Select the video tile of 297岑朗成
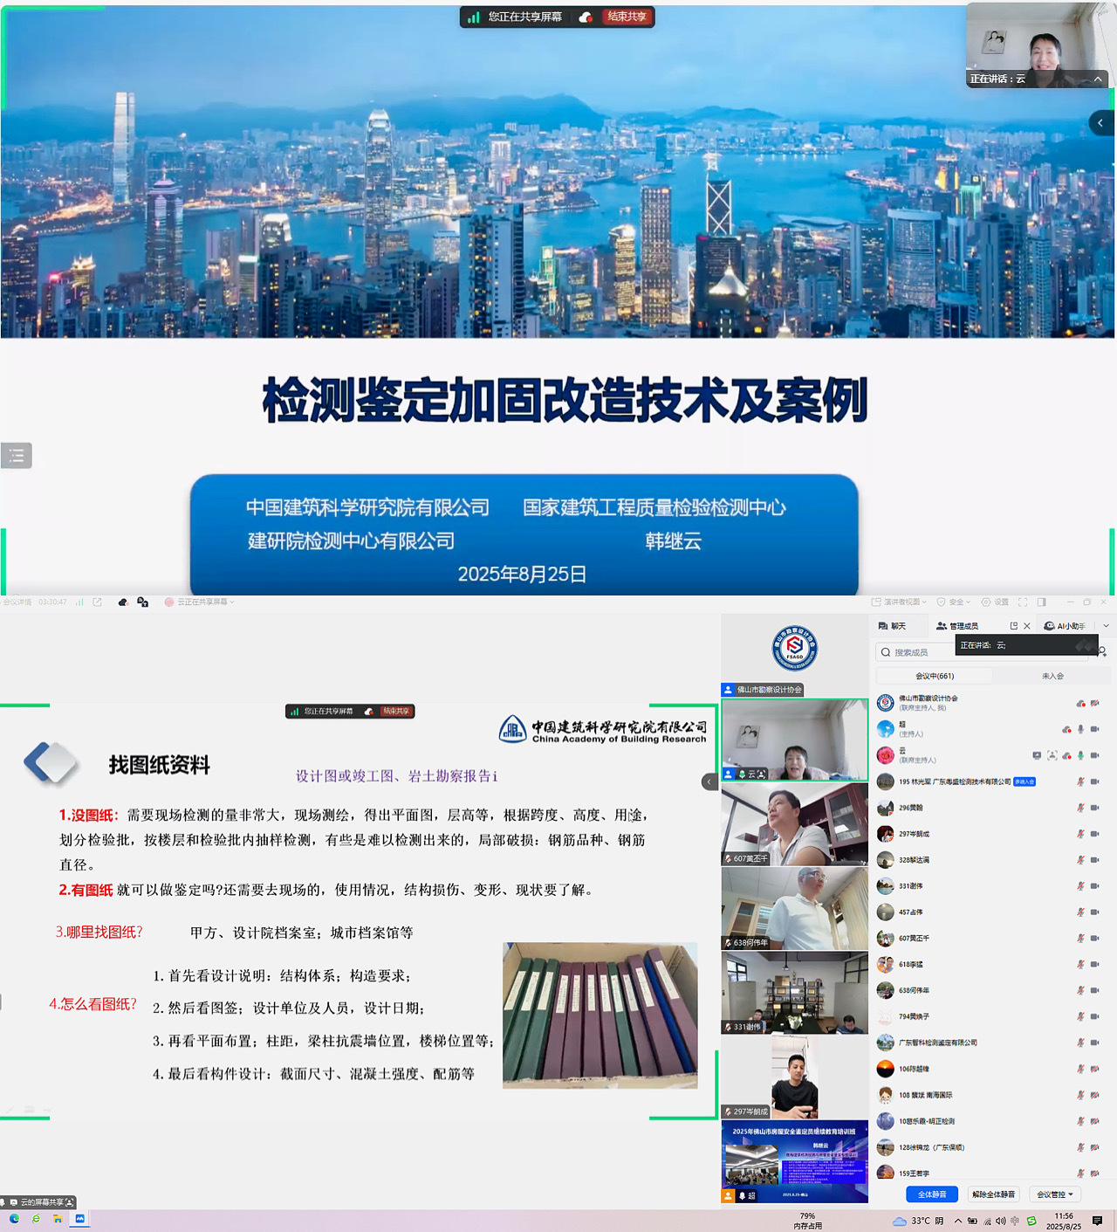 (x=794, y=1077)
